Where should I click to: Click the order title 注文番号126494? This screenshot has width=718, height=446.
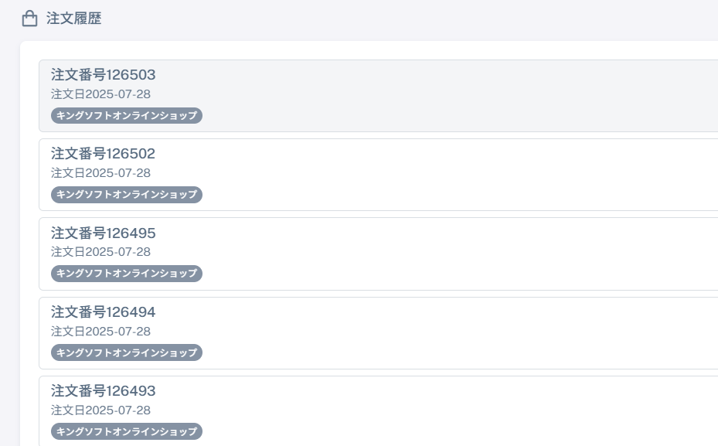click(x=103, y=312)
